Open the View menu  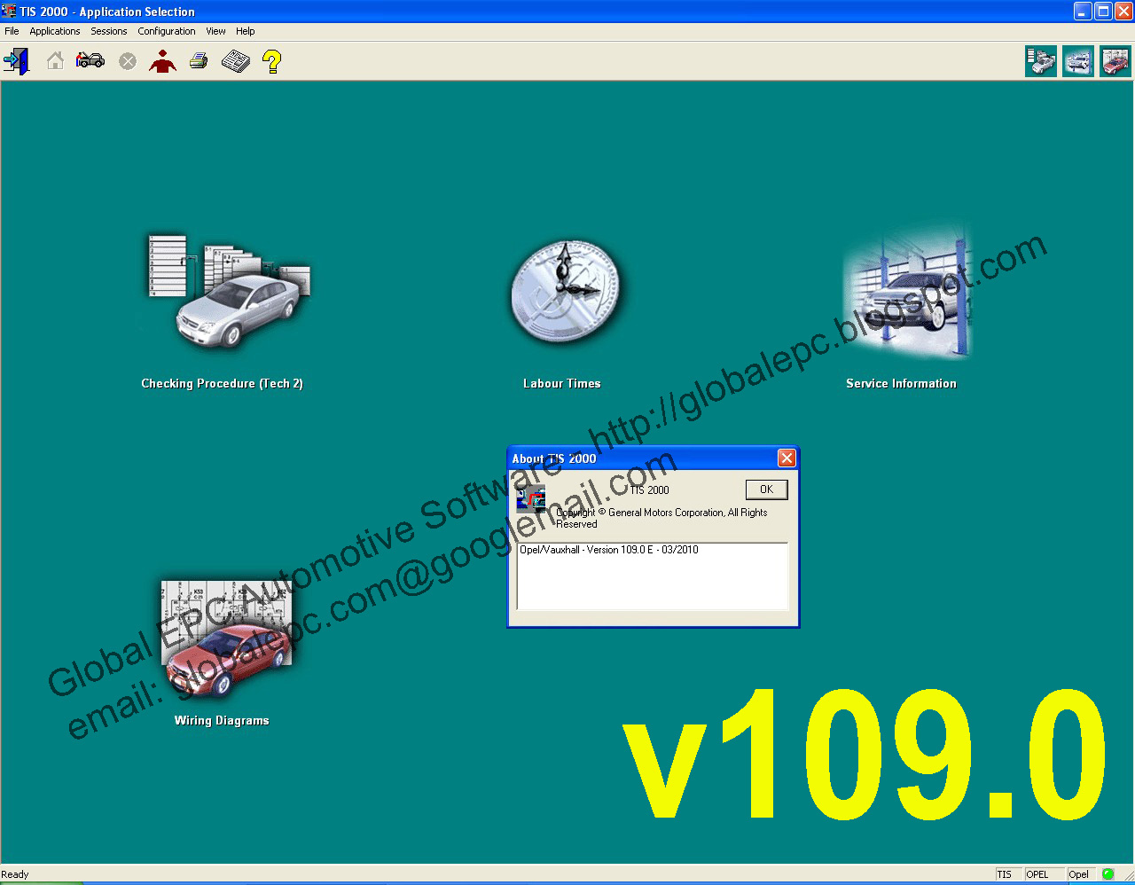point(215,31)
